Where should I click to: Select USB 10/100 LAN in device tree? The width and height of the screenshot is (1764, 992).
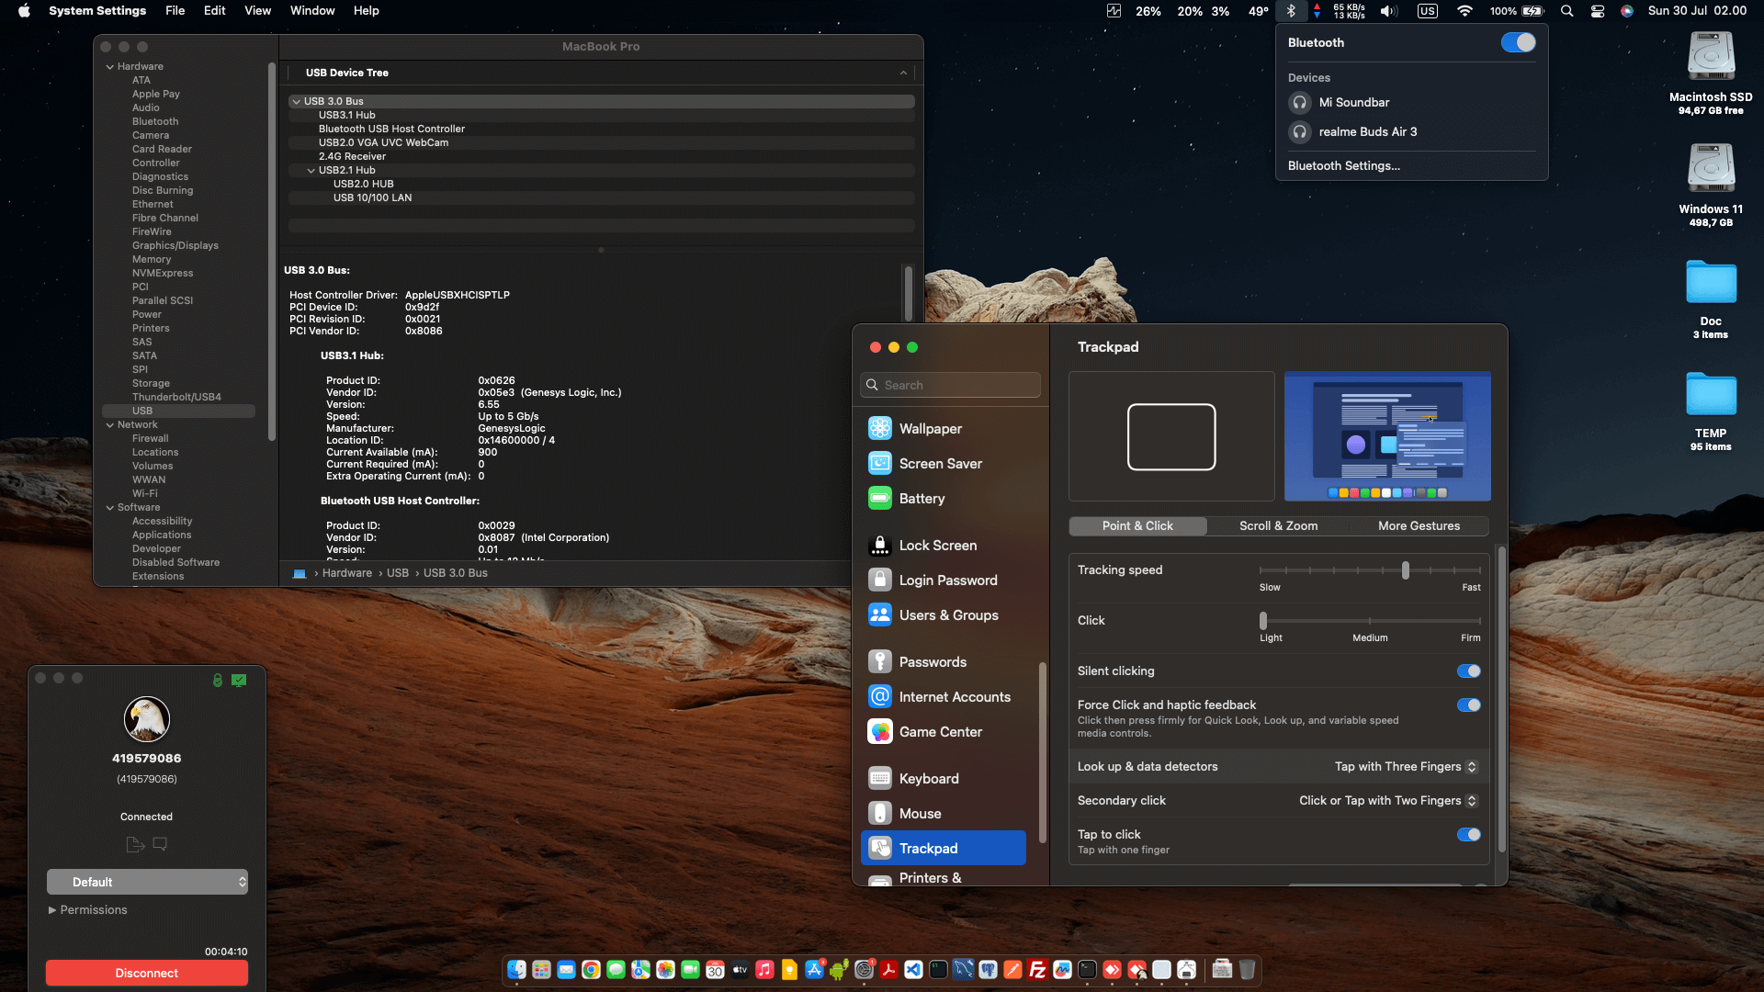(x=372, y=197)
